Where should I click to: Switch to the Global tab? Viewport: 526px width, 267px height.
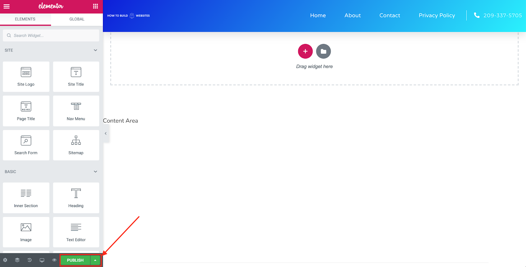[x=77, y=19]
